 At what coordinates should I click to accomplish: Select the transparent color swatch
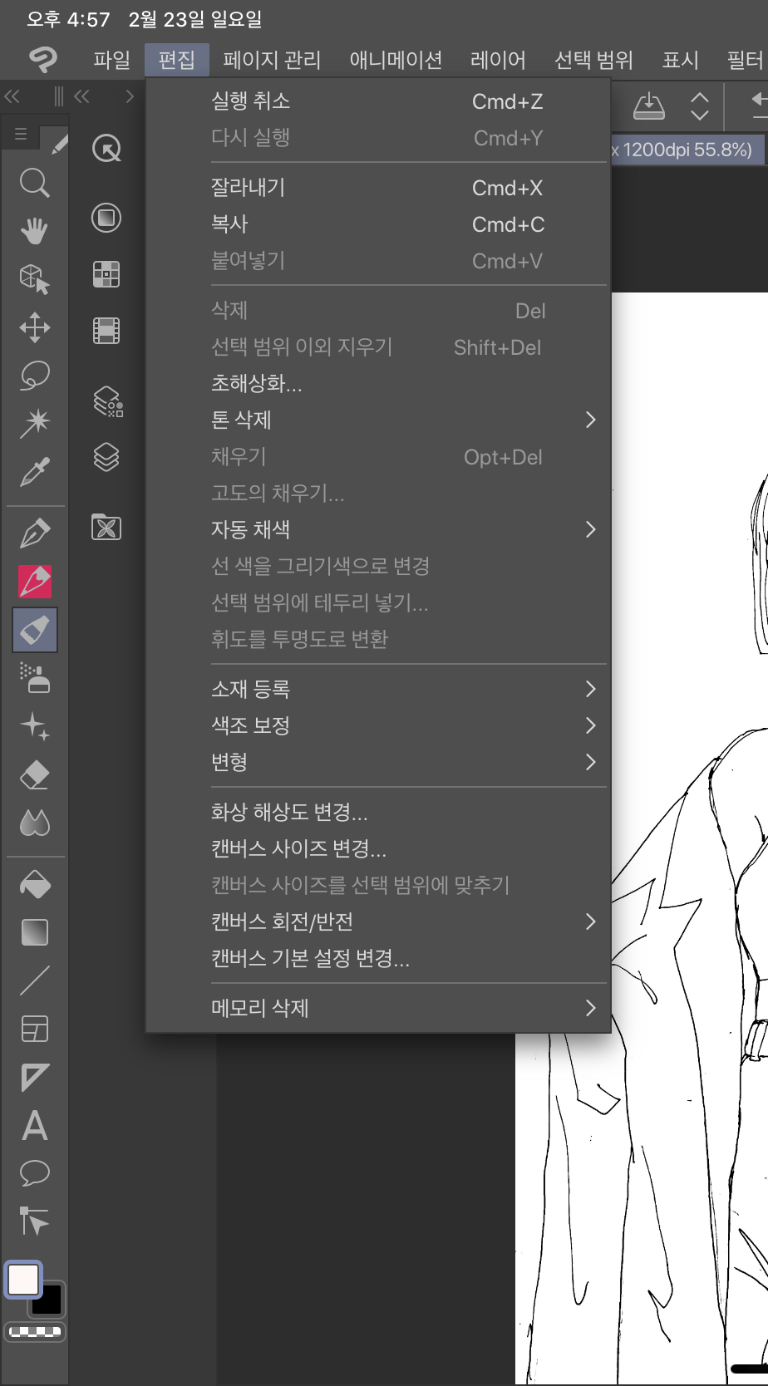point(34,1332)
